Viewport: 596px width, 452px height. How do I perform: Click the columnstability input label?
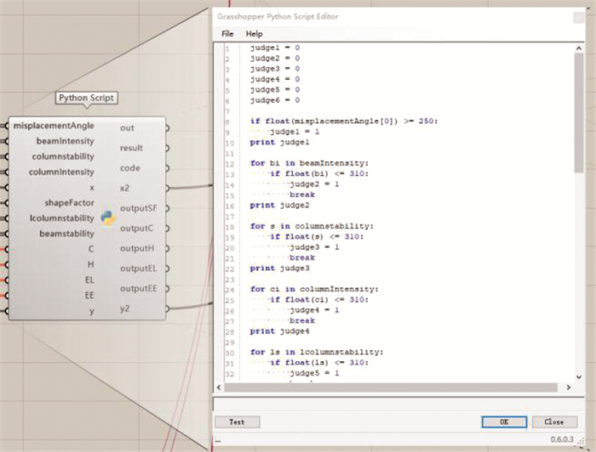(63, 156)
